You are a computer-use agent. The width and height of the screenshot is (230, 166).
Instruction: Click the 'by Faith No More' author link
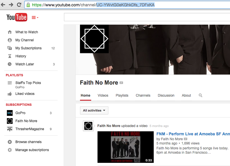[x=169, y=139]
